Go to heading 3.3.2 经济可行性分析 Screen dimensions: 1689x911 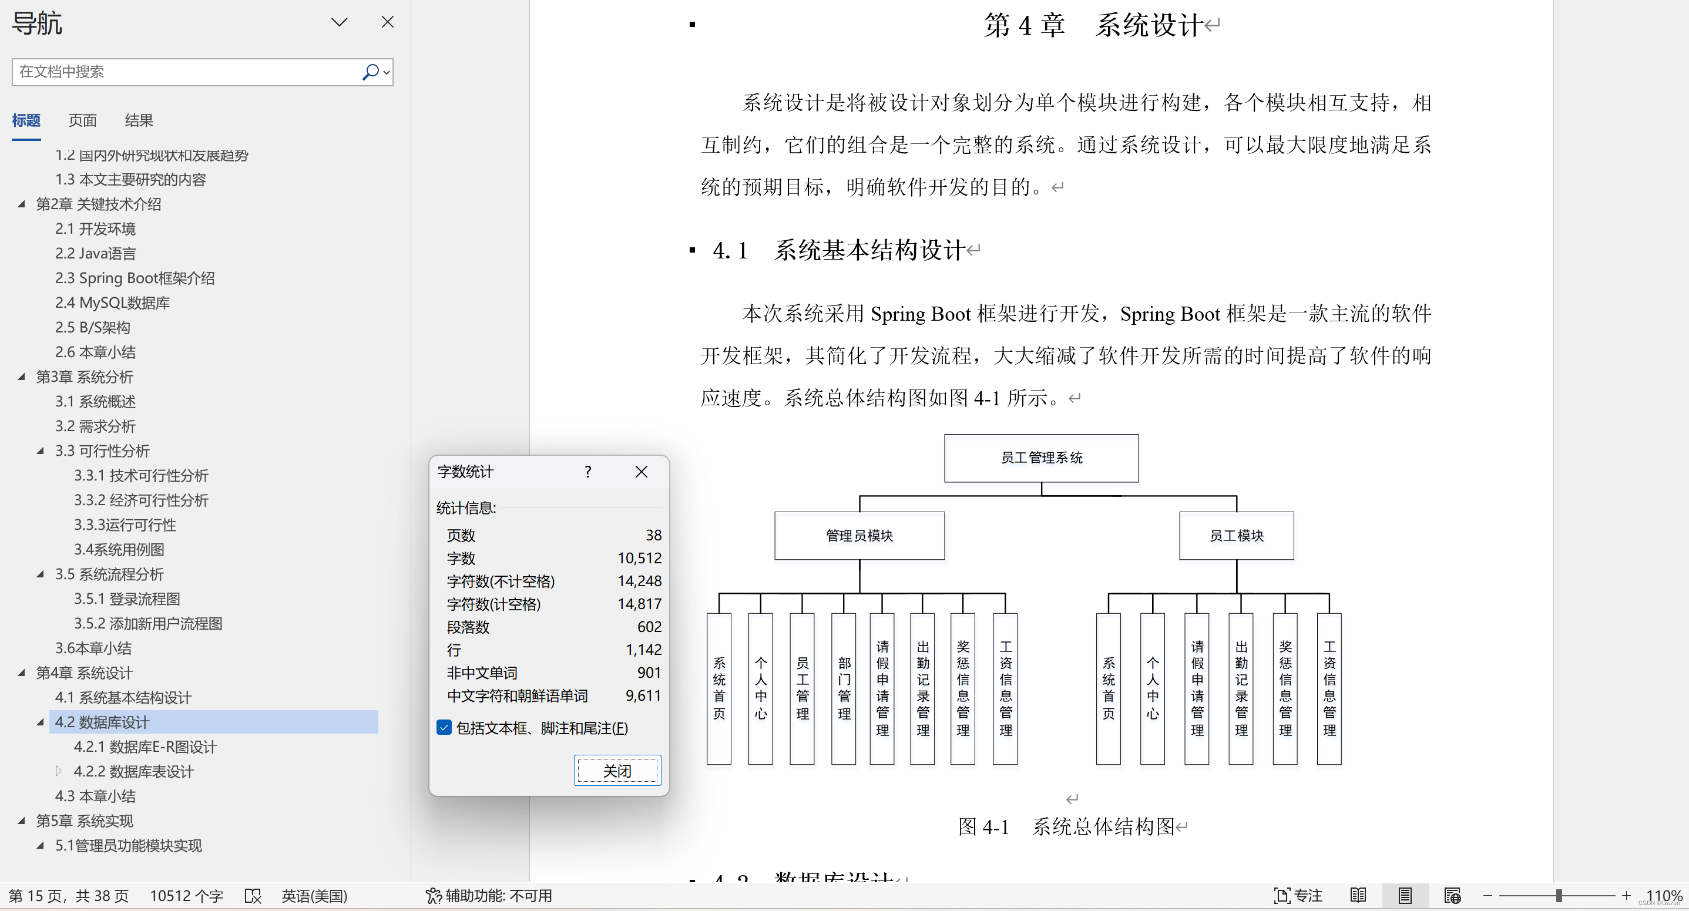(141, 500)
